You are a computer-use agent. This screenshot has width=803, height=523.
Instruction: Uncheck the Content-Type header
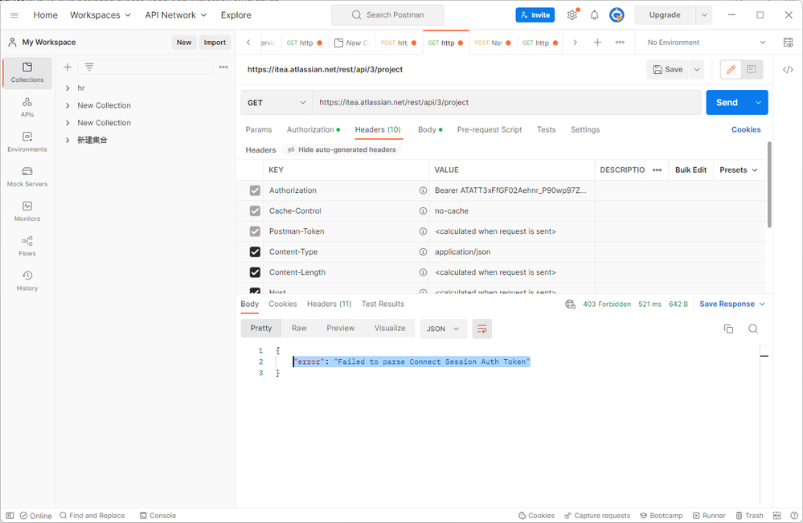(255, 251)
